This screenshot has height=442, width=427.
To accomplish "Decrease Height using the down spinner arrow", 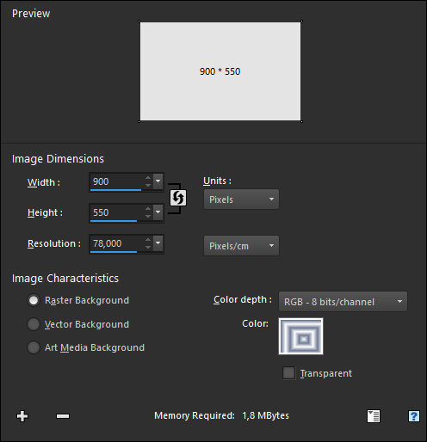I will [148, 216].
